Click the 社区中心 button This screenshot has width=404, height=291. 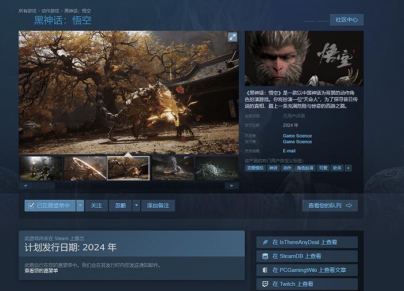pyautogui.click(x=346, y=20)
